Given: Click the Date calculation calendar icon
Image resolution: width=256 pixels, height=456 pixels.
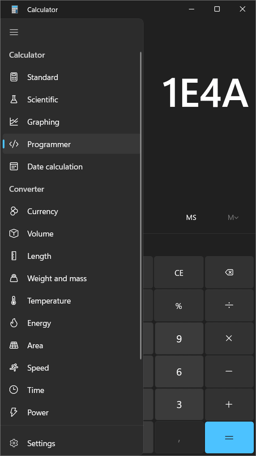Looking at the screenshot, I should (x=14, y=167).
